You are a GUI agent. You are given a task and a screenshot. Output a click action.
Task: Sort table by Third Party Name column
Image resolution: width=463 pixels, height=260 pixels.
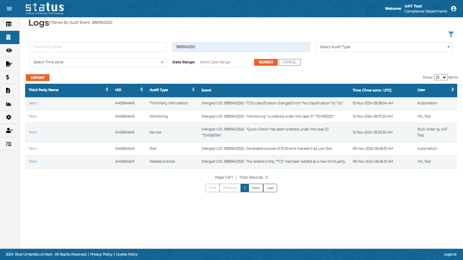click(107, 90)
